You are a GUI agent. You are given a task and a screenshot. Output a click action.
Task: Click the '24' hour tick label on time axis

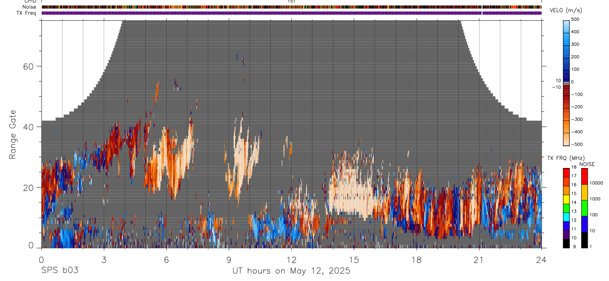[x=541, y=259]
